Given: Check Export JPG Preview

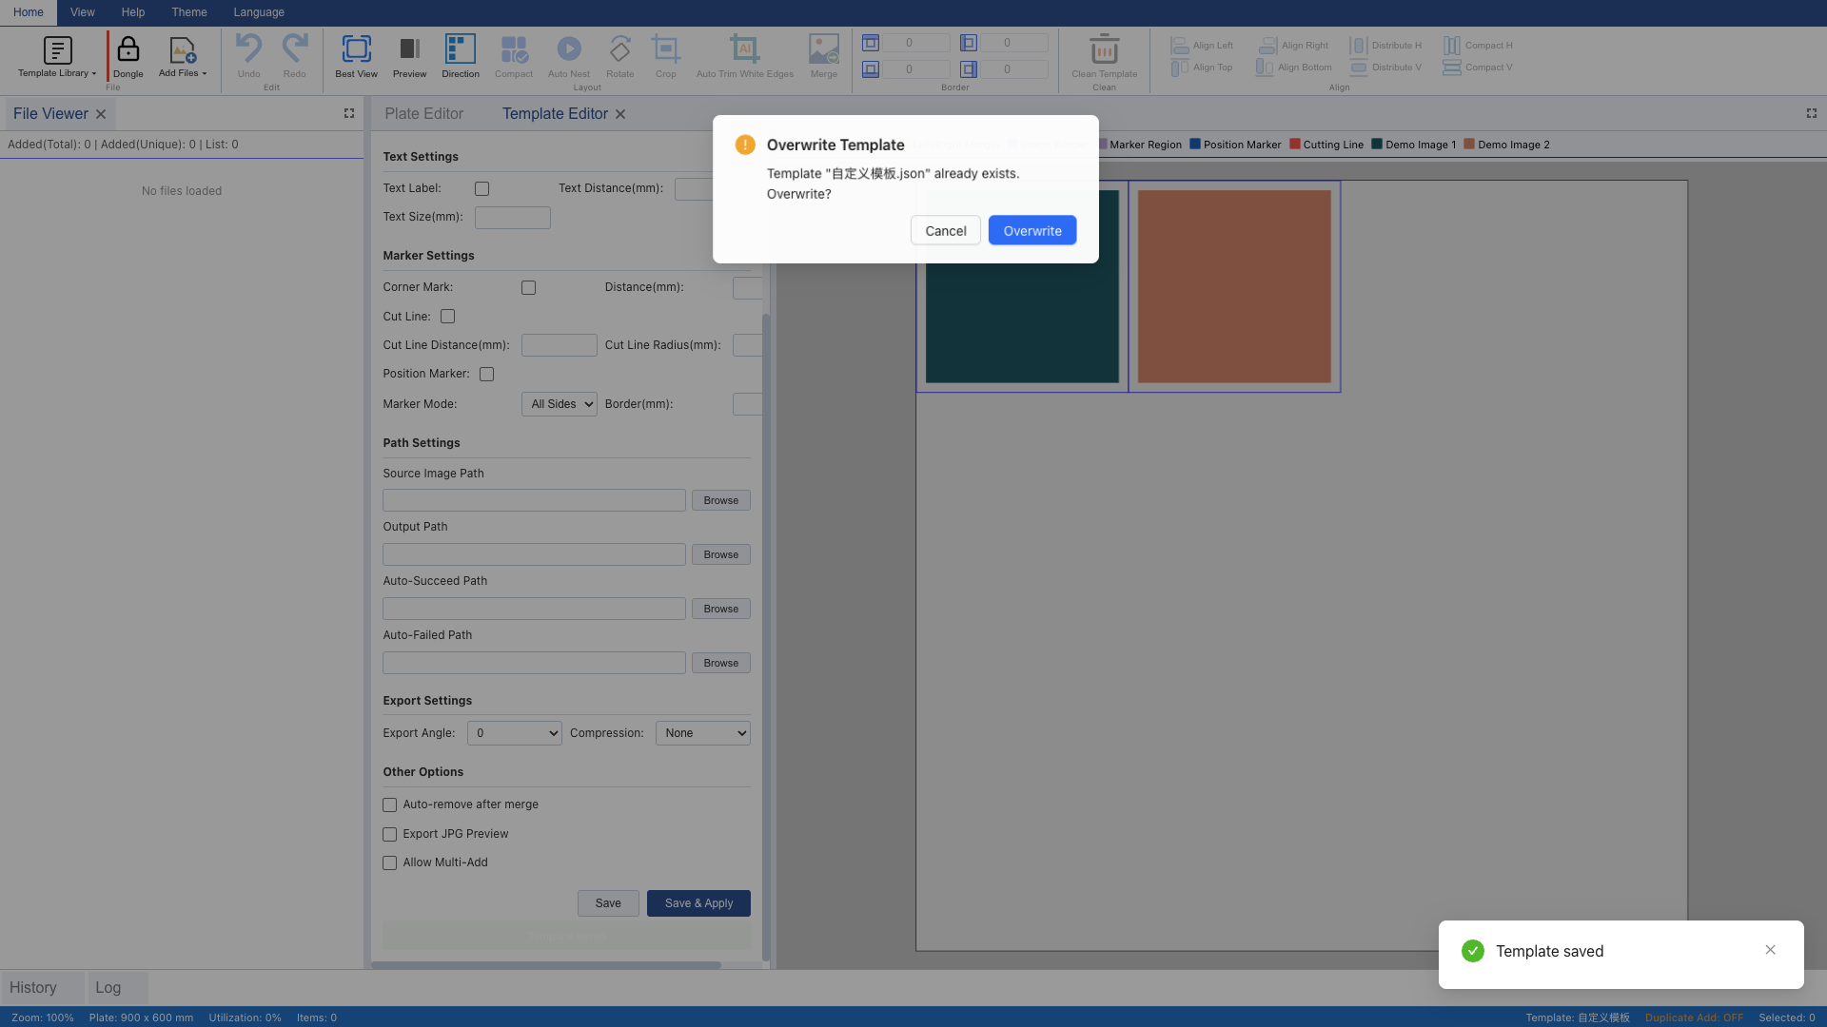Looking at the screenshot, I should (x=390, y=835).
